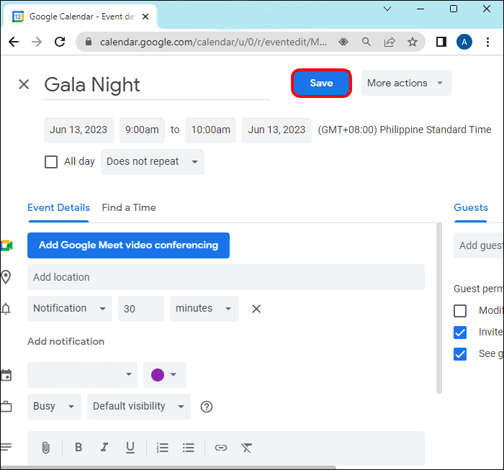Open the Default visibility dropdown

click(x=139, y=407)
